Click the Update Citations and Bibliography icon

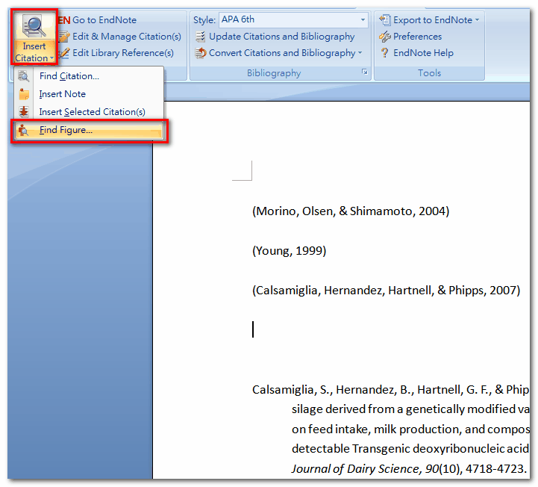[x=201, y=37]
